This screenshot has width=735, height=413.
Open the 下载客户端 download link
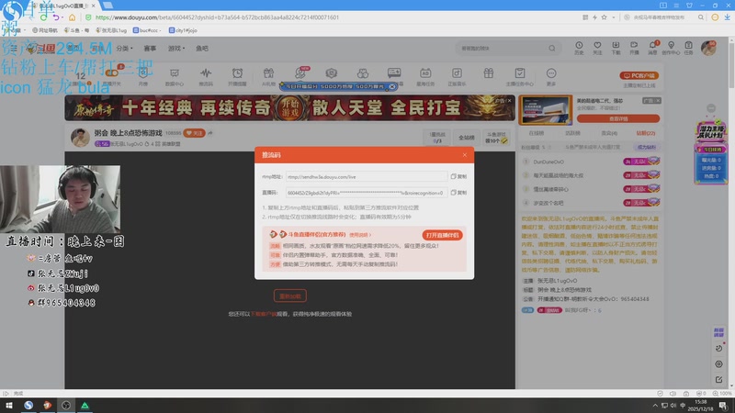(264, 314)
